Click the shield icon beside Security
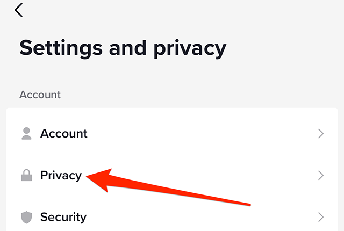 click(26, 217)
